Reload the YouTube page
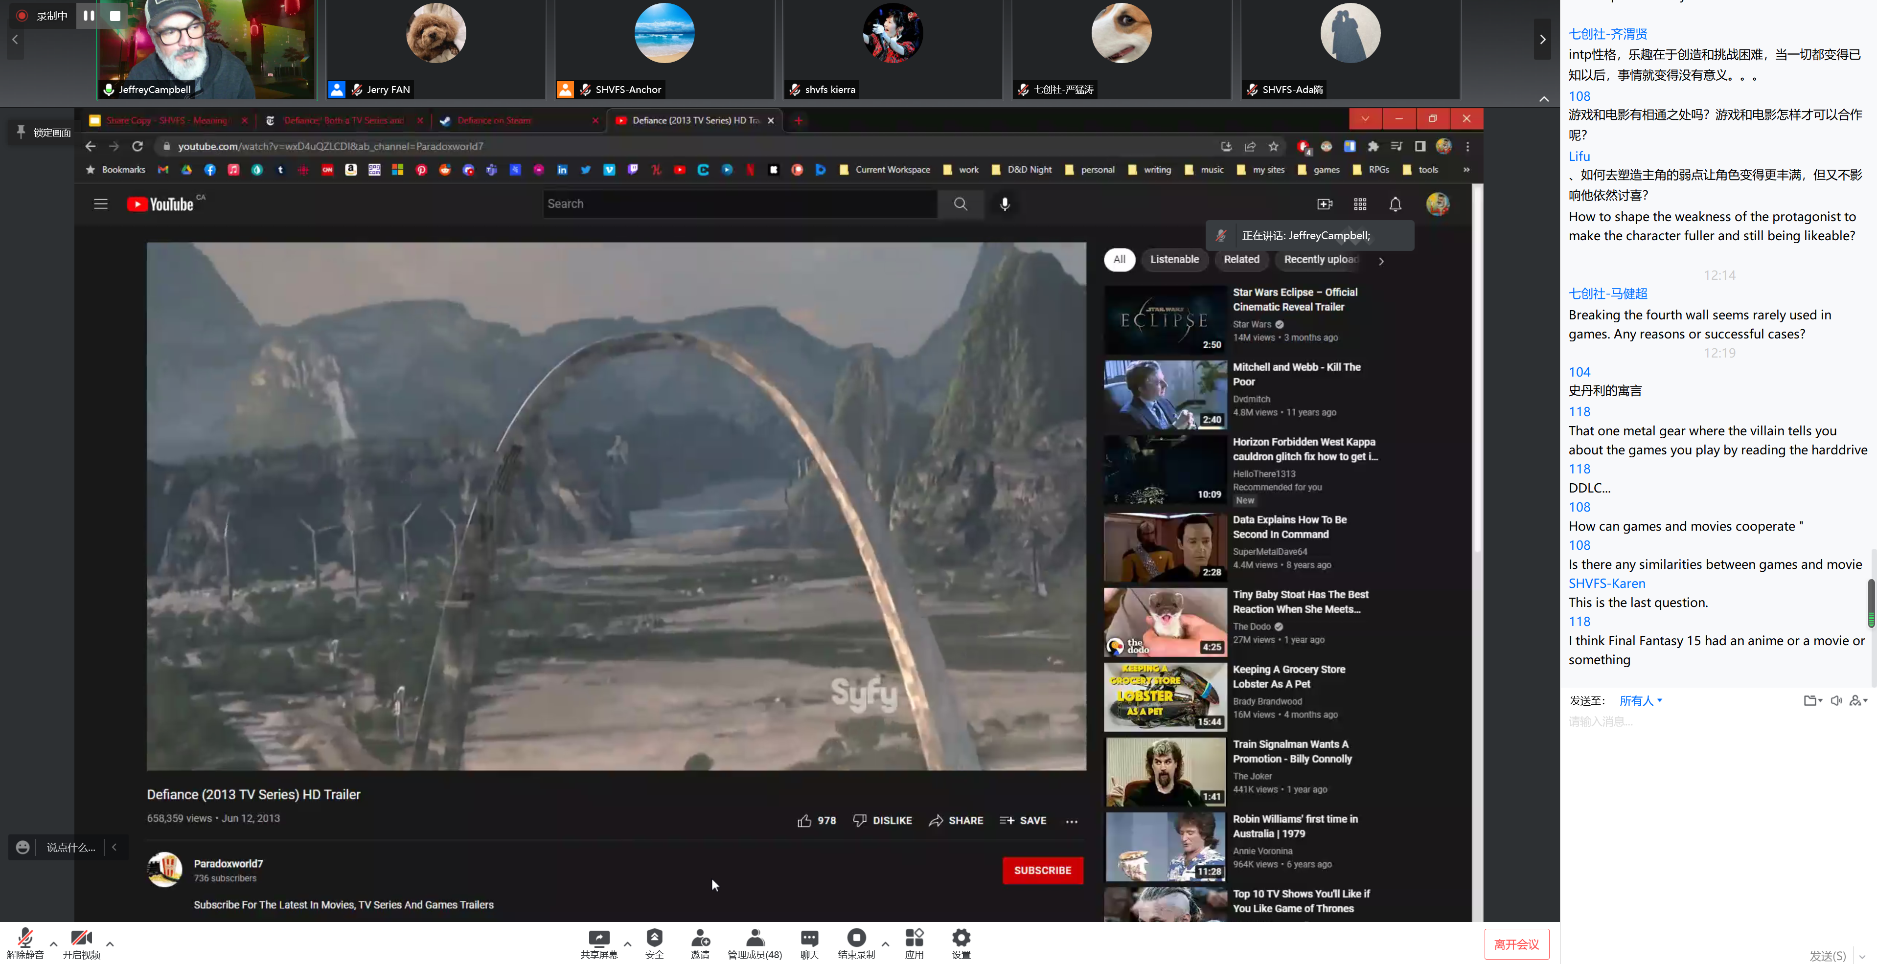The width and height of the screenshot is (1877, 964). pos(137,146)
